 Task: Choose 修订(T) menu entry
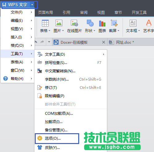pos(71,88)
